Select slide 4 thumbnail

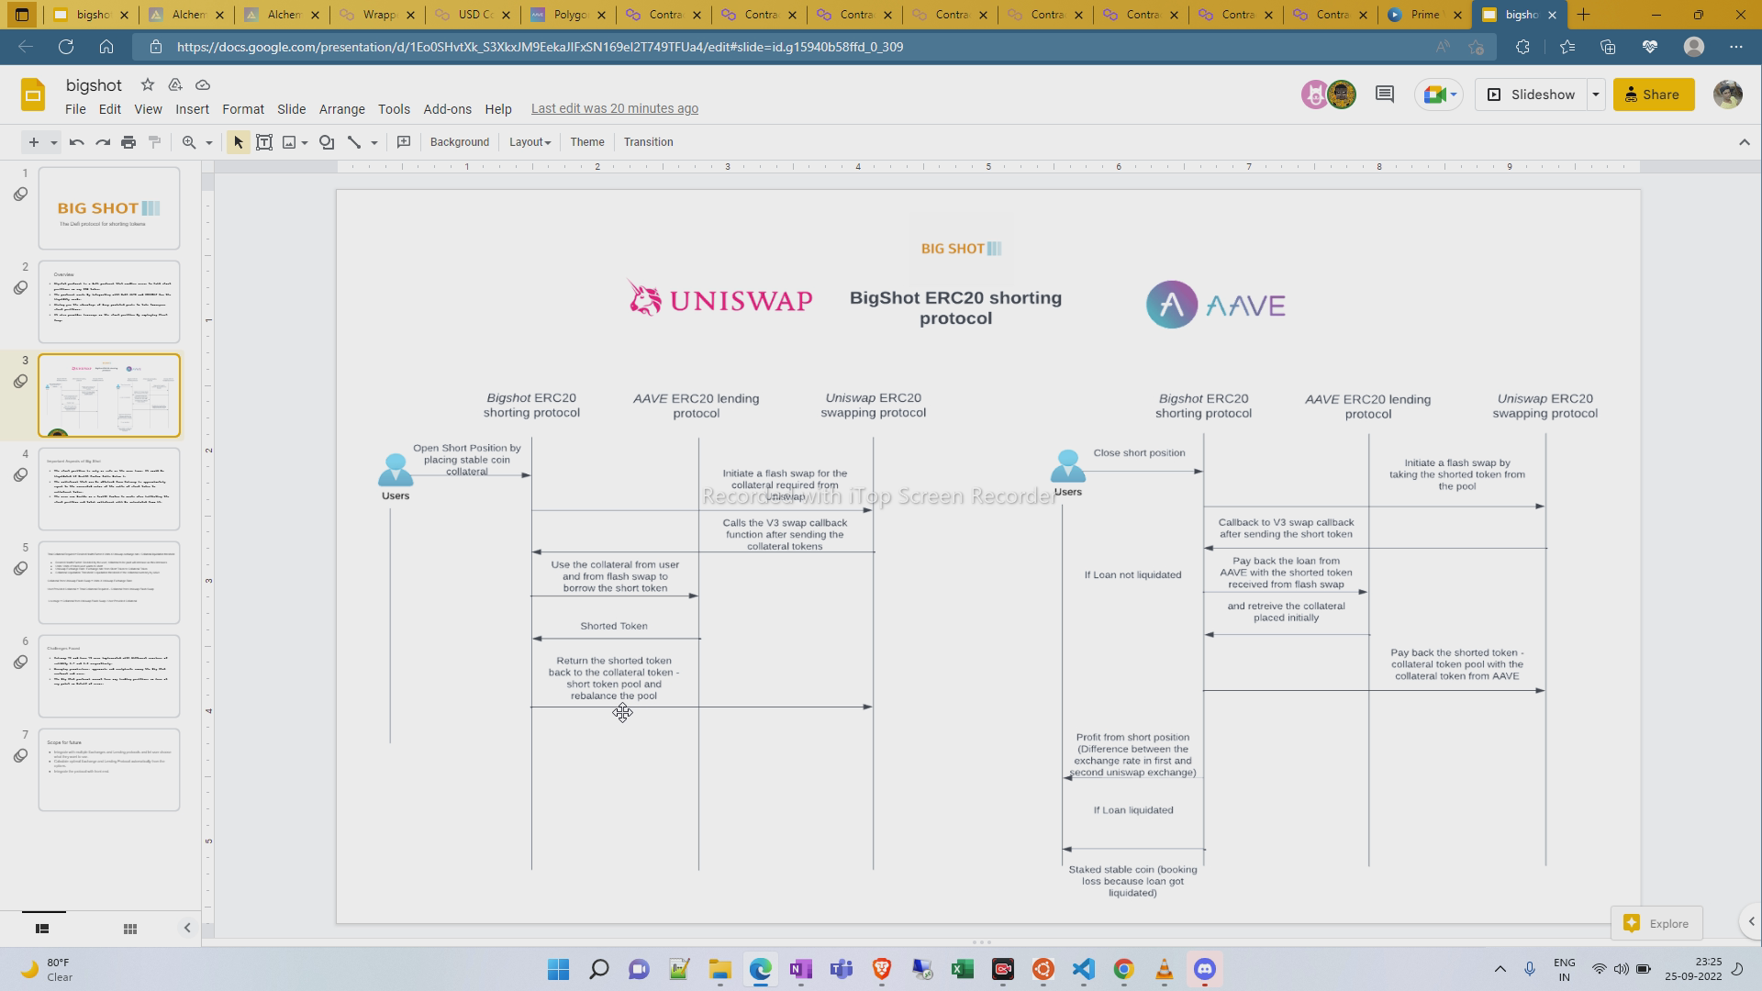pyautogui.click(x=109, y=489)
